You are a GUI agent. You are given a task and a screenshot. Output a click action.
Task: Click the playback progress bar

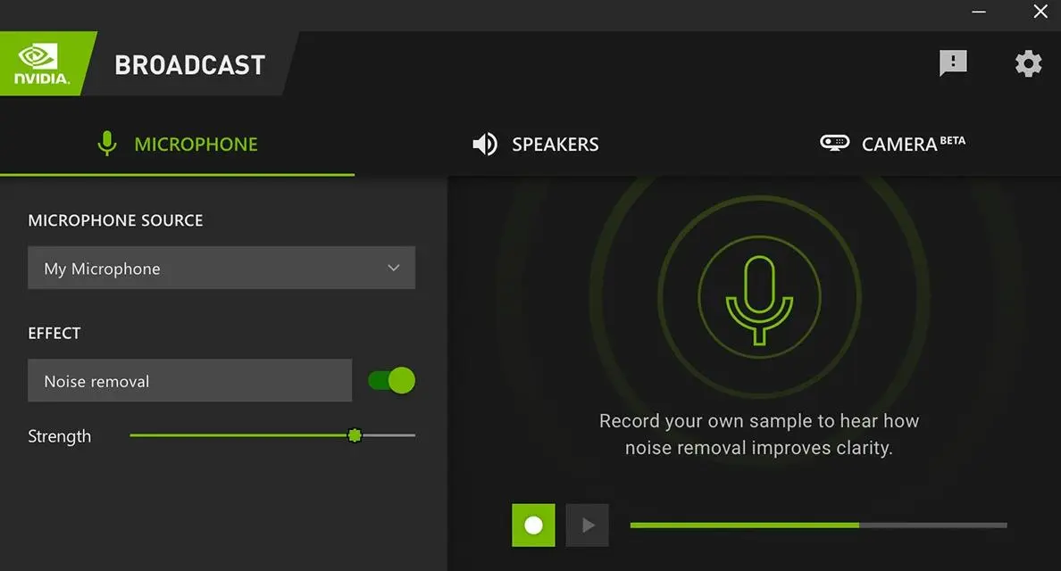click(818, 525)
